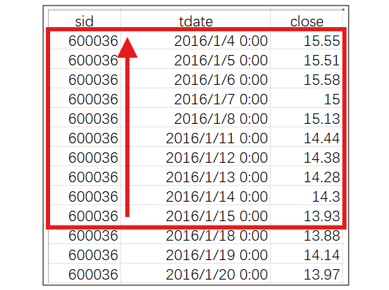
Task: Click the date cell 2016/1/11 0:00
Action: (196, 137)
